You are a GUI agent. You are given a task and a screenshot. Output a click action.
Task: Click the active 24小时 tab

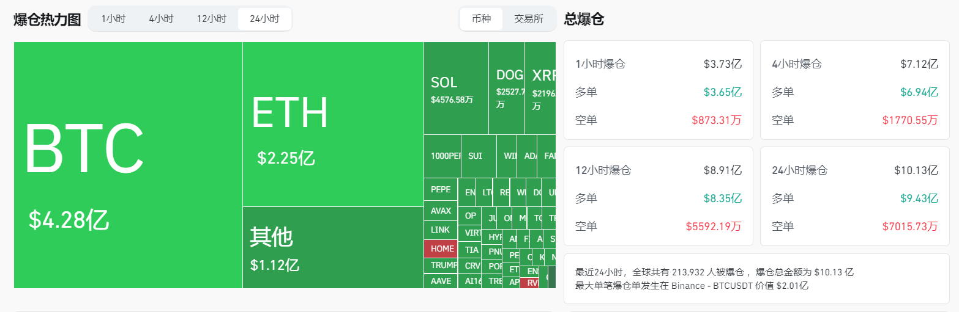click(264, 19)
